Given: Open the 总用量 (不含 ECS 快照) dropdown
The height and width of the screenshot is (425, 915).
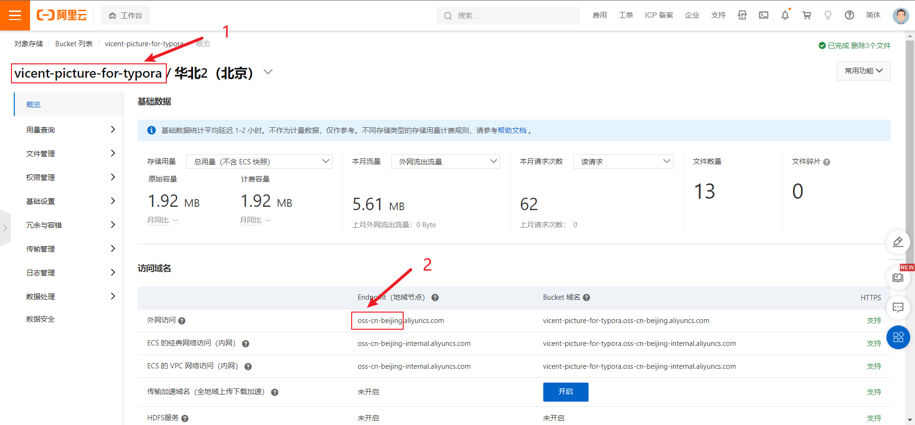Looking at the screenshot, I should pyautogui.click(x=259, y=162).
